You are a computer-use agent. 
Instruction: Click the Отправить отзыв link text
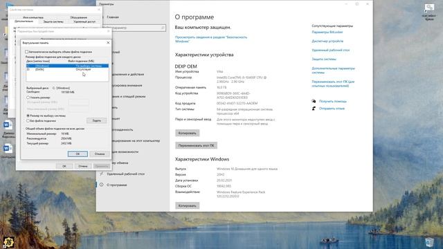[332, 109]
